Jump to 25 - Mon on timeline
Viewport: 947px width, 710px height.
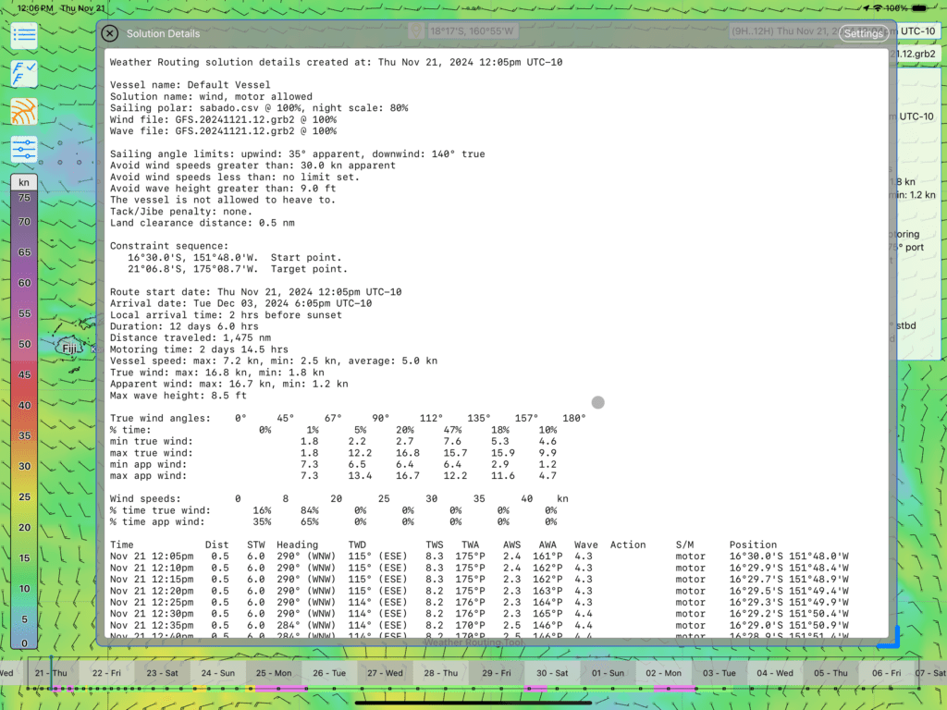[274, 674]
